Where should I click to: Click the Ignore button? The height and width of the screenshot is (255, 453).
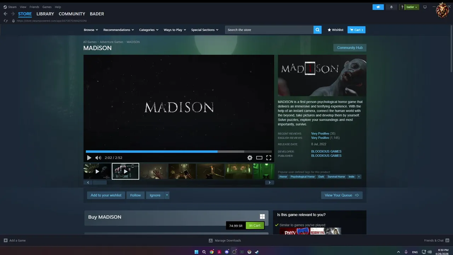pyautogui.click(x=155, y=195)
